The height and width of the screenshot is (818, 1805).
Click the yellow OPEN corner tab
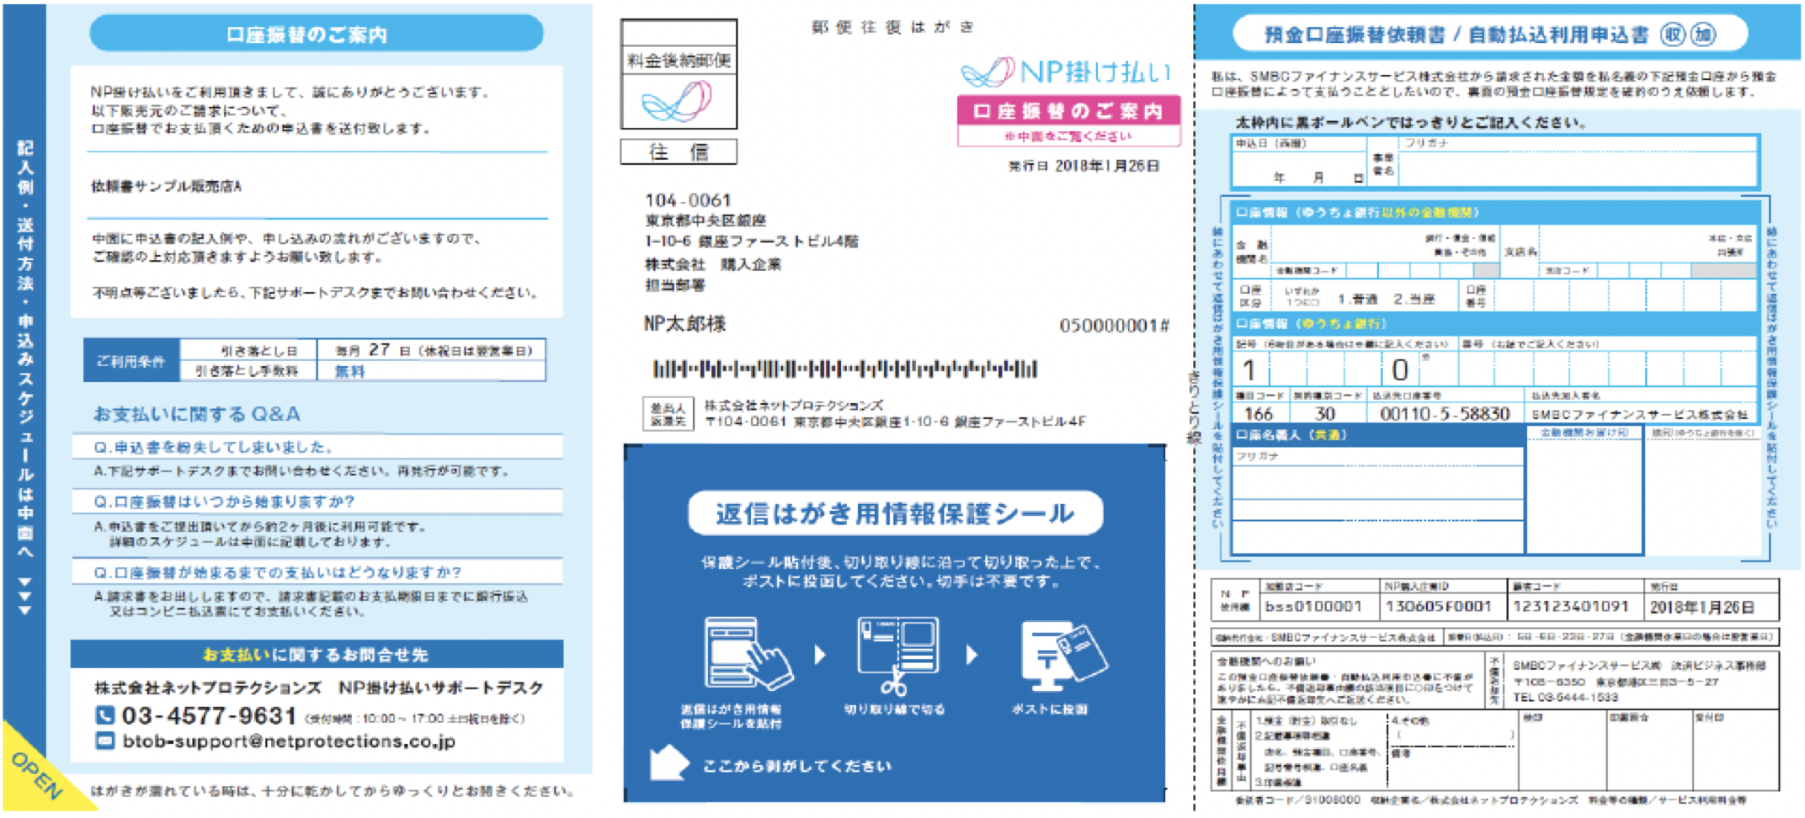[x=35, y=773]
